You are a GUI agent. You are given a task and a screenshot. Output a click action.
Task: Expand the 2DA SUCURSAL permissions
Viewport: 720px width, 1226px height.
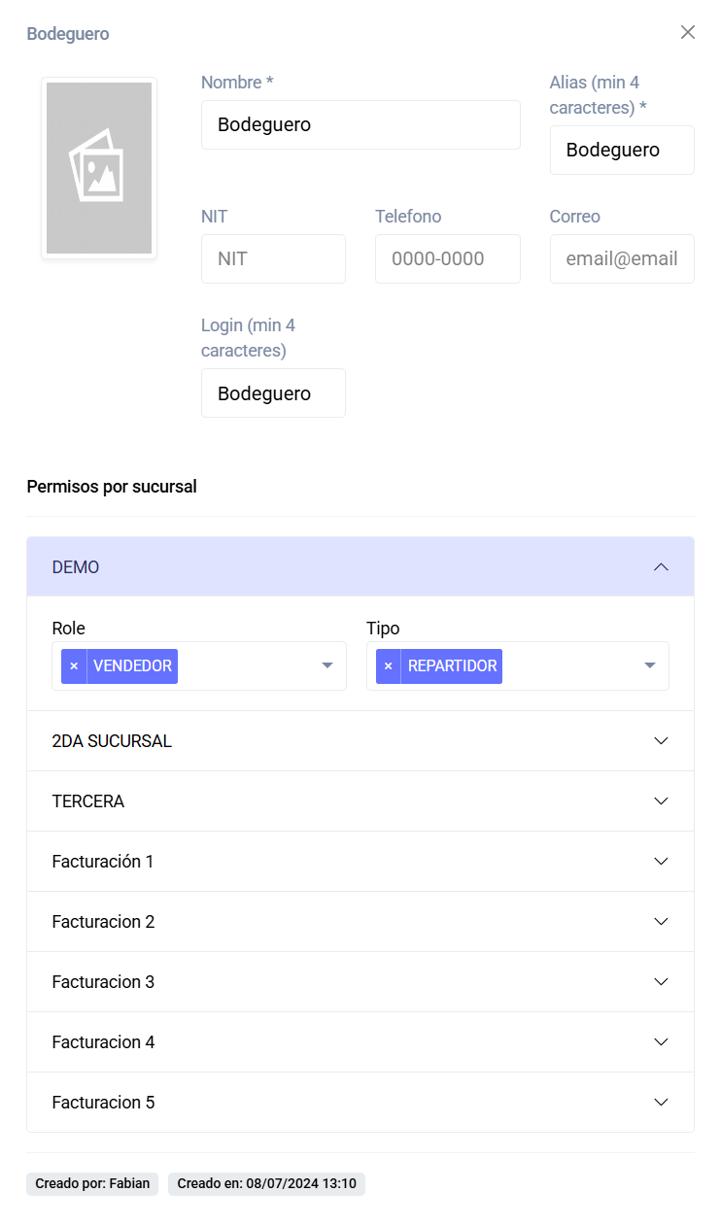click(x=360, y=740)
